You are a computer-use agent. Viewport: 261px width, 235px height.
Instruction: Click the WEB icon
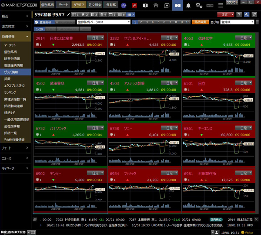click(210, 6)
